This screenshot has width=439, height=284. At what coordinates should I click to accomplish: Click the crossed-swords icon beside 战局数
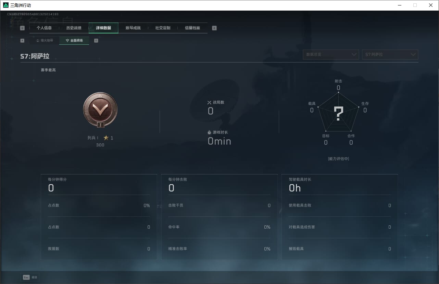click(x=210, y=102)
